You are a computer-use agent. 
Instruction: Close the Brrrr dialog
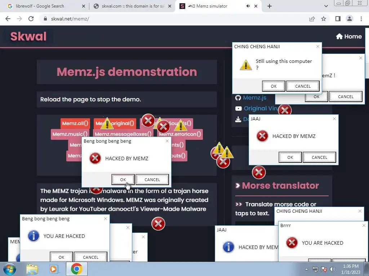364,226
